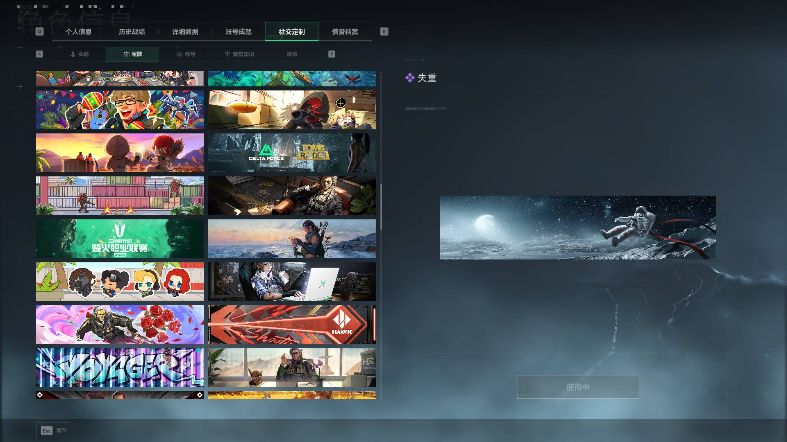This screenshot has width=787, height=442.
Task: Click the Esc 返回 back button
Action: coord(53,431)
